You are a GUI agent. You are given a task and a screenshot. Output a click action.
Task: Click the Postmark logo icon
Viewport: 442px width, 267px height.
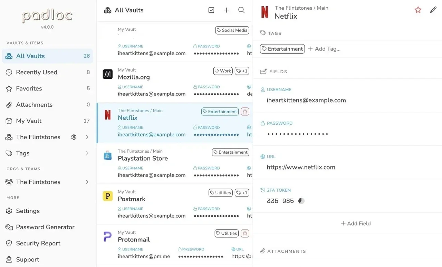(108, 196)
